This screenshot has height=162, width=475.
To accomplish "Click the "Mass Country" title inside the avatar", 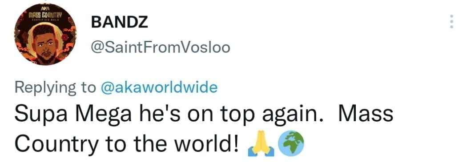I will pos(45,15).
